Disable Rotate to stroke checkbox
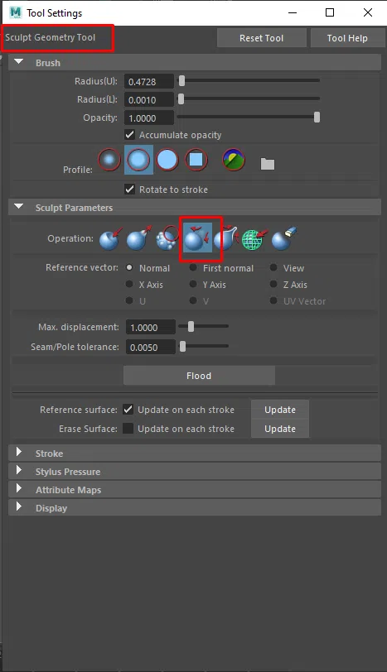 (x=129, y=189)
